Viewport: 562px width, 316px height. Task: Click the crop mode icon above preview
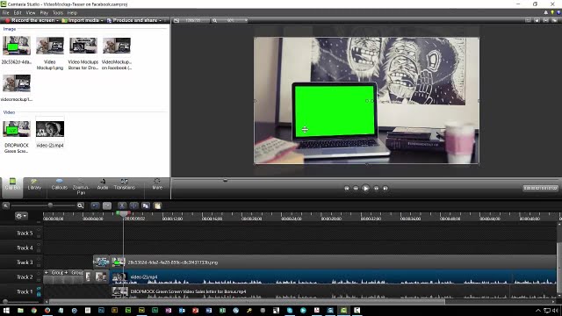(x=528, y=20)
